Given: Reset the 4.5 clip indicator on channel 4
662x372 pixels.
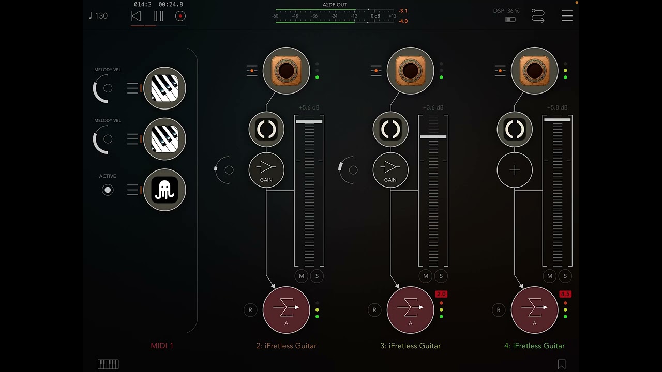Looking at the screenshot, I should [565, 294].
